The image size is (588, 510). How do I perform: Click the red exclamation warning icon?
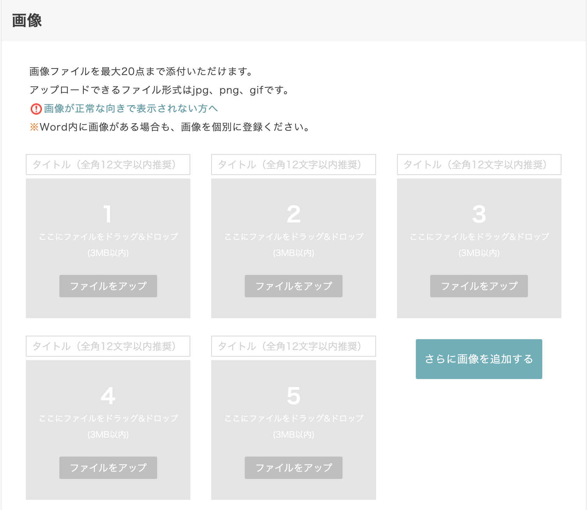tap(36, 109)
